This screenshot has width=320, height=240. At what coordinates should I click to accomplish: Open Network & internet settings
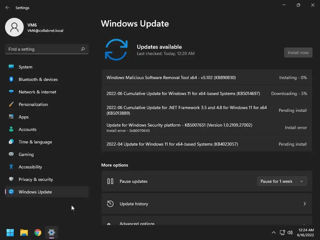tap(47, 92)
